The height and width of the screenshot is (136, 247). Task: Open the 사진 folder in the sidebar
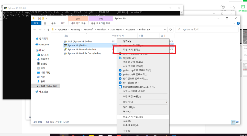pyautogui.click(x=41, y=77)
